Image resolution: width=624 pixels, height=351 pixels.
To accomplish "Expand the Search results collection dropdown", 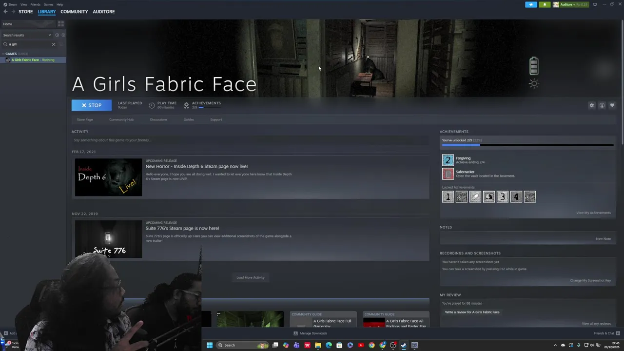I will 49,35.
